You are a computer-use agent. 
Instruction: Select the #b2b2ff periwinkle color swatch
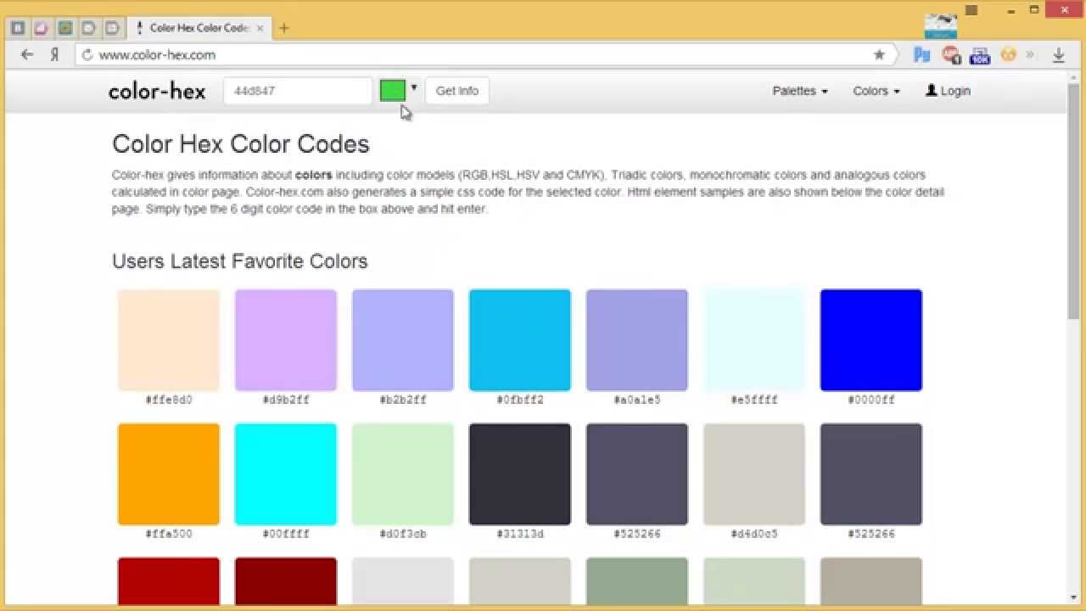[x=403, y=340]
